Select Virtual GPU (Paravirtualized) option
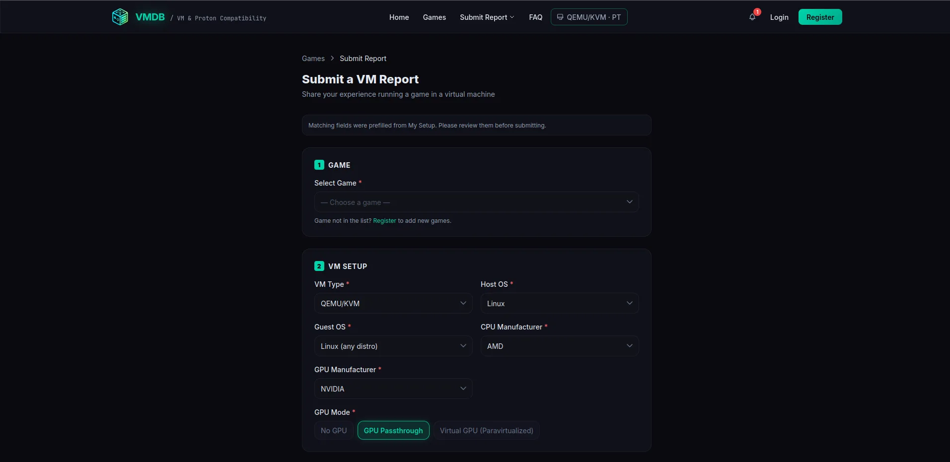 click(x=487, y=431)
